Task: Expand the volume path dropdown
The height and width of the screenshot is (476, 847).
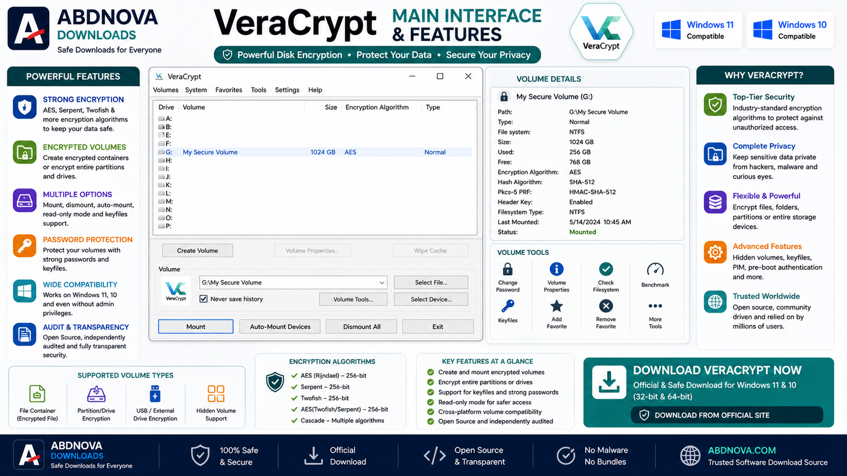Action: (x=382, y=282)
